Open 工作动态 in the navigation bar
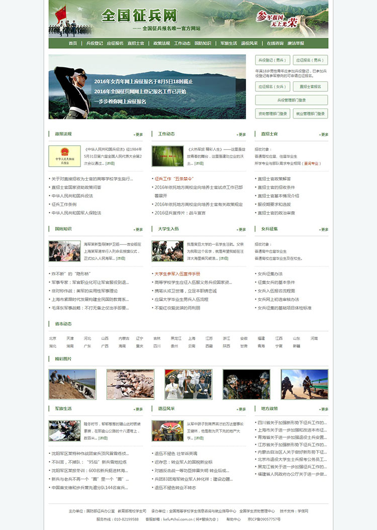The width and height of the screenshot is (377, 530). point(182,43)
